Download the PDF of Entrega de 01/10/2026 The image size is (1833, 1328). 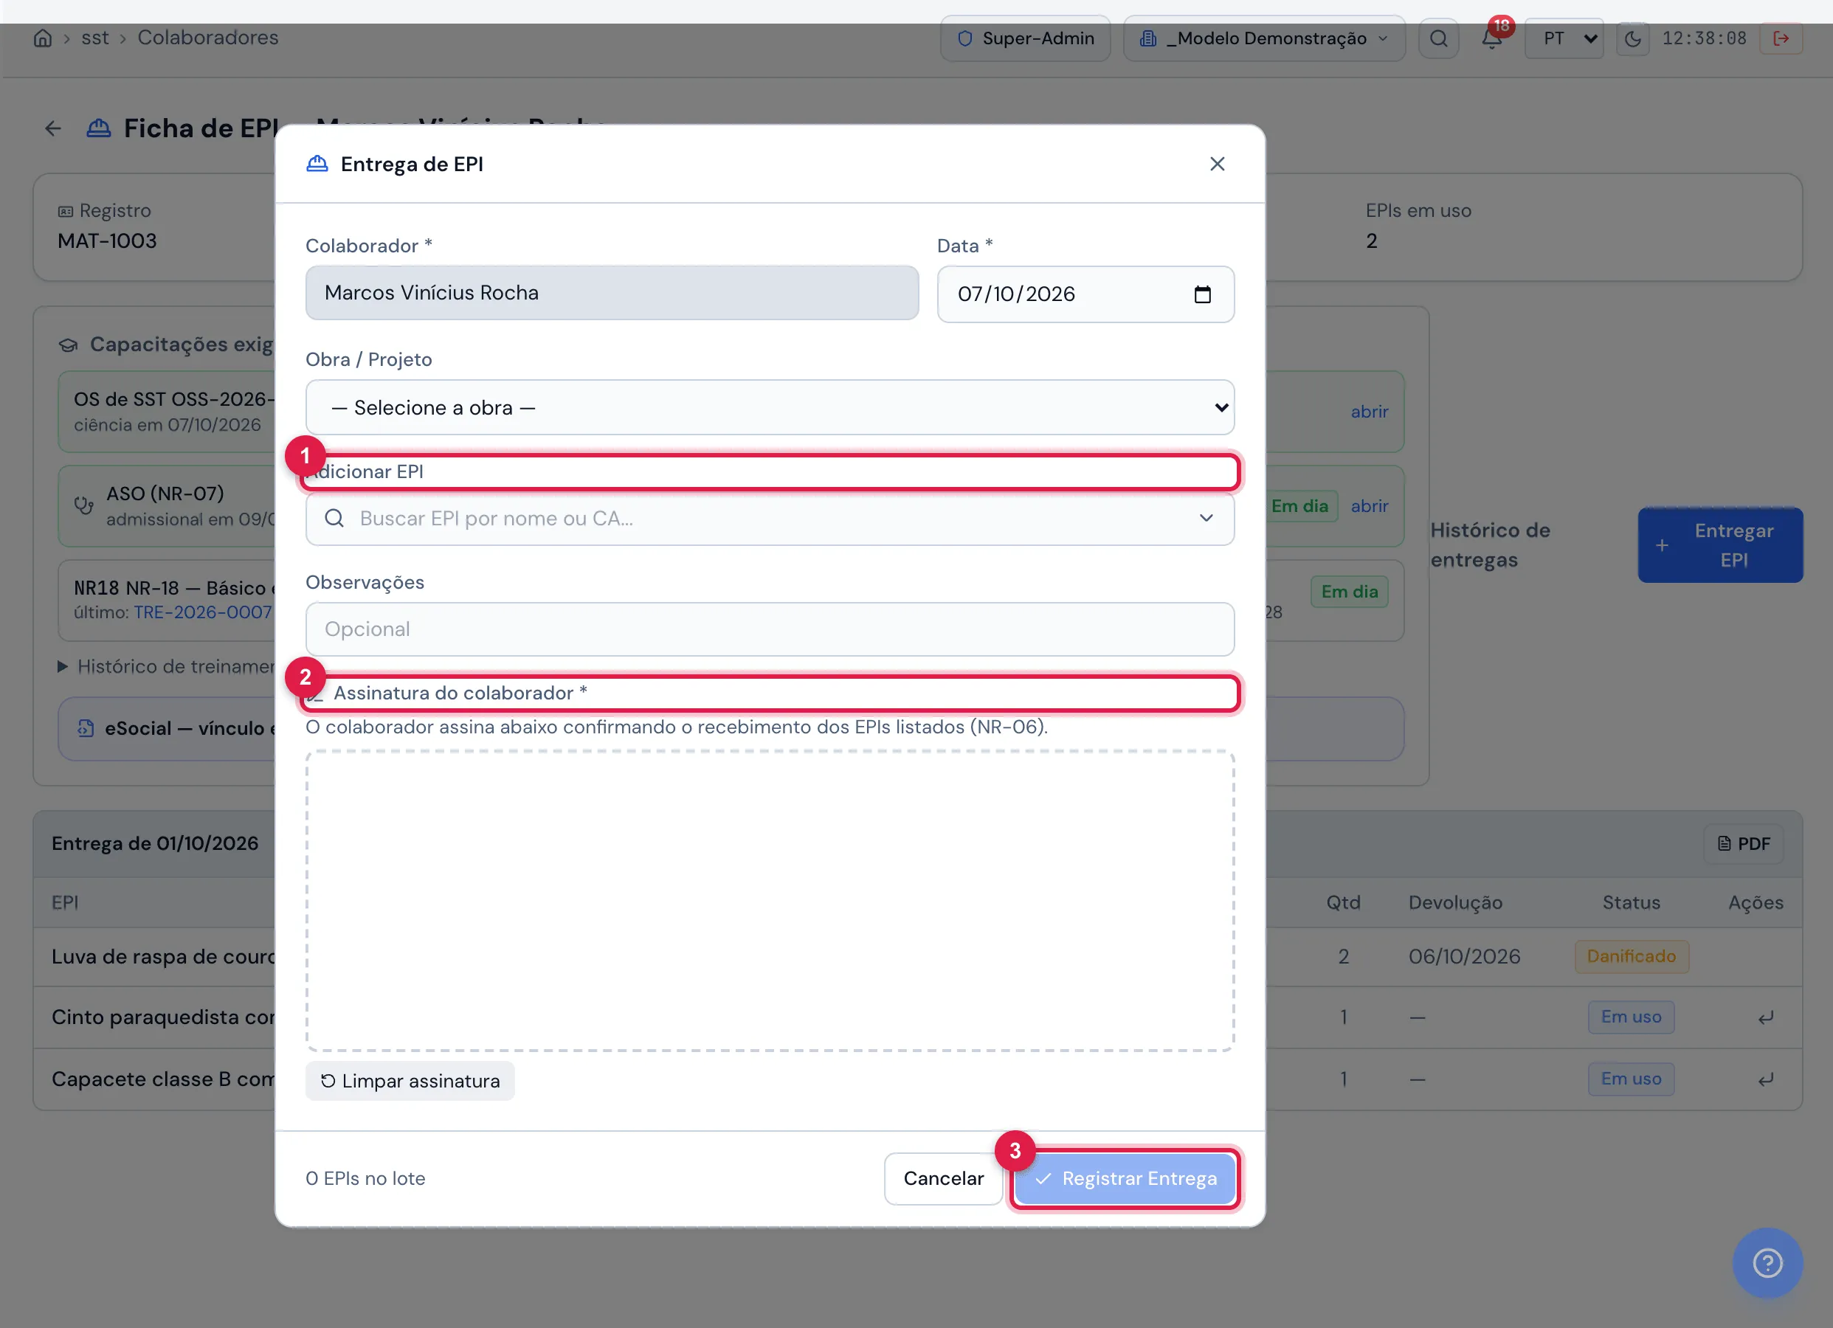pos(1743,844)
